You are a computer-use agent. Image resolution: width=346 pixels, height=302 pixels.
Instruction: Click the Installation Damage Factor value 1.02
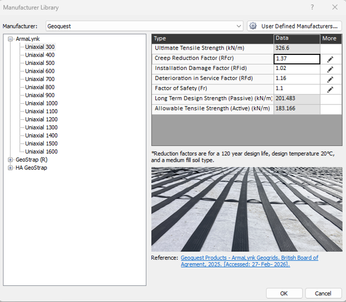tap(297, 69)
